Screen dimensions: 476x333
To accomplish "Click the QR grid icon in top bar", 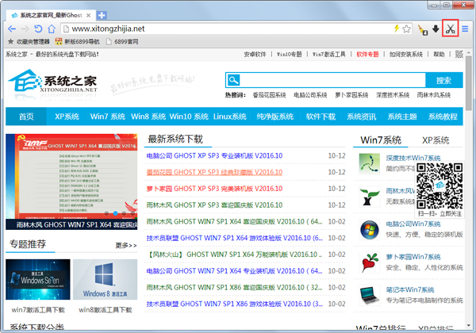I will coord(459,54).
